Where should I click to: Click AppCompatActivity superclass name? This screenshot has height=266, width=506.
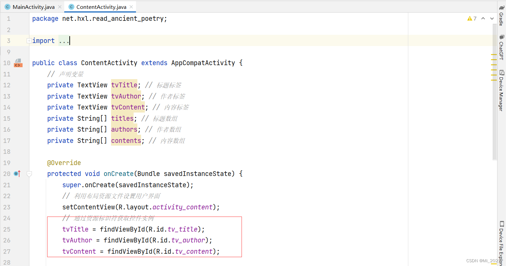click(x=203, y=63)
